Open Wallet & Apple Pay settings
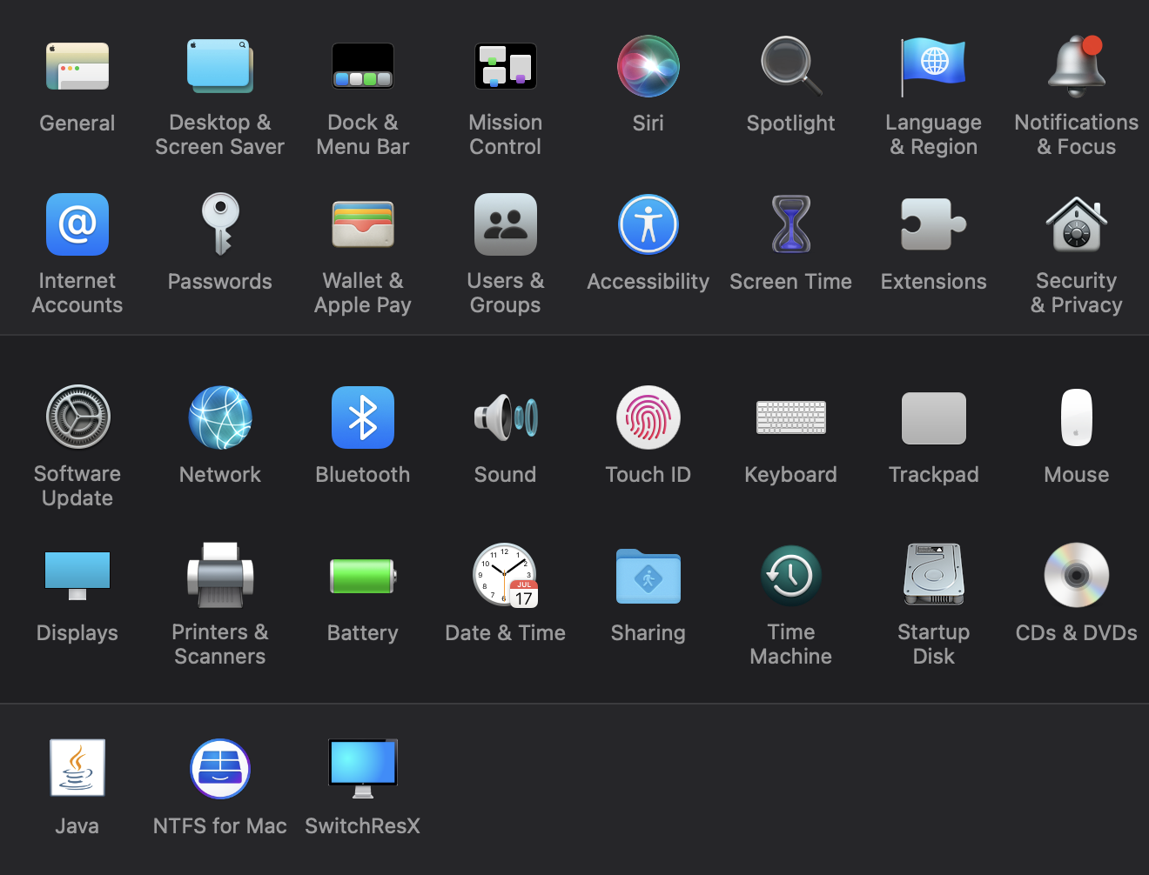Viewport: 1149px width, 875px height. [x=363, y=224]
